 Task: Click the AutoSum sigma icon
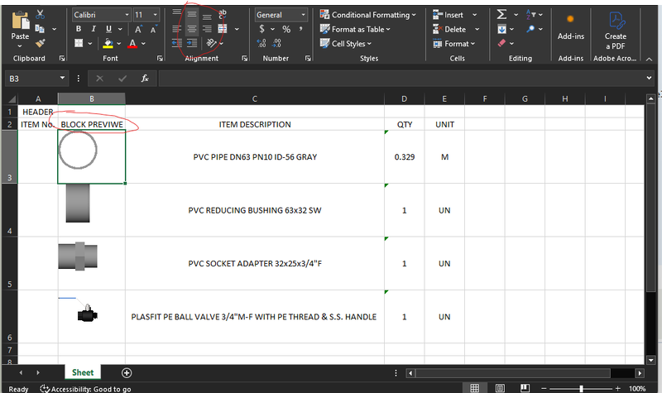(501, 15)
